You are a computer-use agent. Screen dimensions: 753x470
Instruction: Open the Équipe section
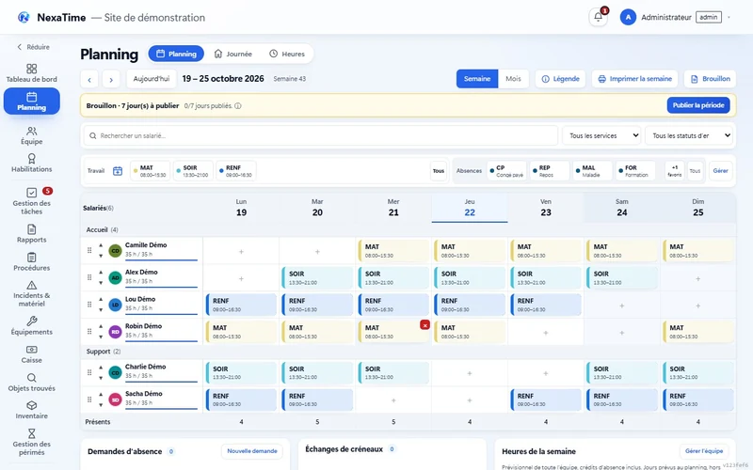(32, 135)
